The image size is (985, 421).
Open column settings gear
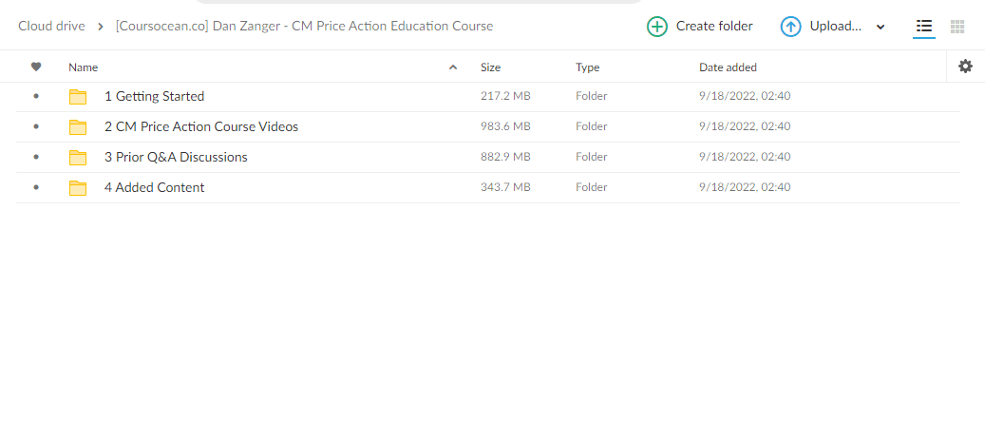tap(965, 66)
